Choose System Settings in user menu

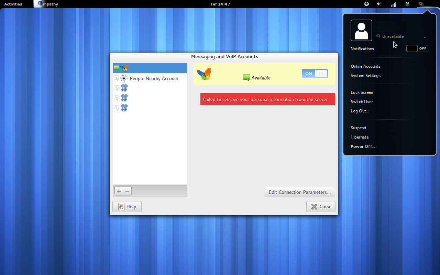pyautogui.click(x=365, y=76)
